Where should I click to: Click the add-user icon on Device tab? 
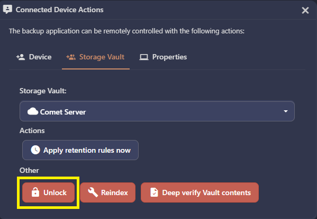tap(21, 57)
